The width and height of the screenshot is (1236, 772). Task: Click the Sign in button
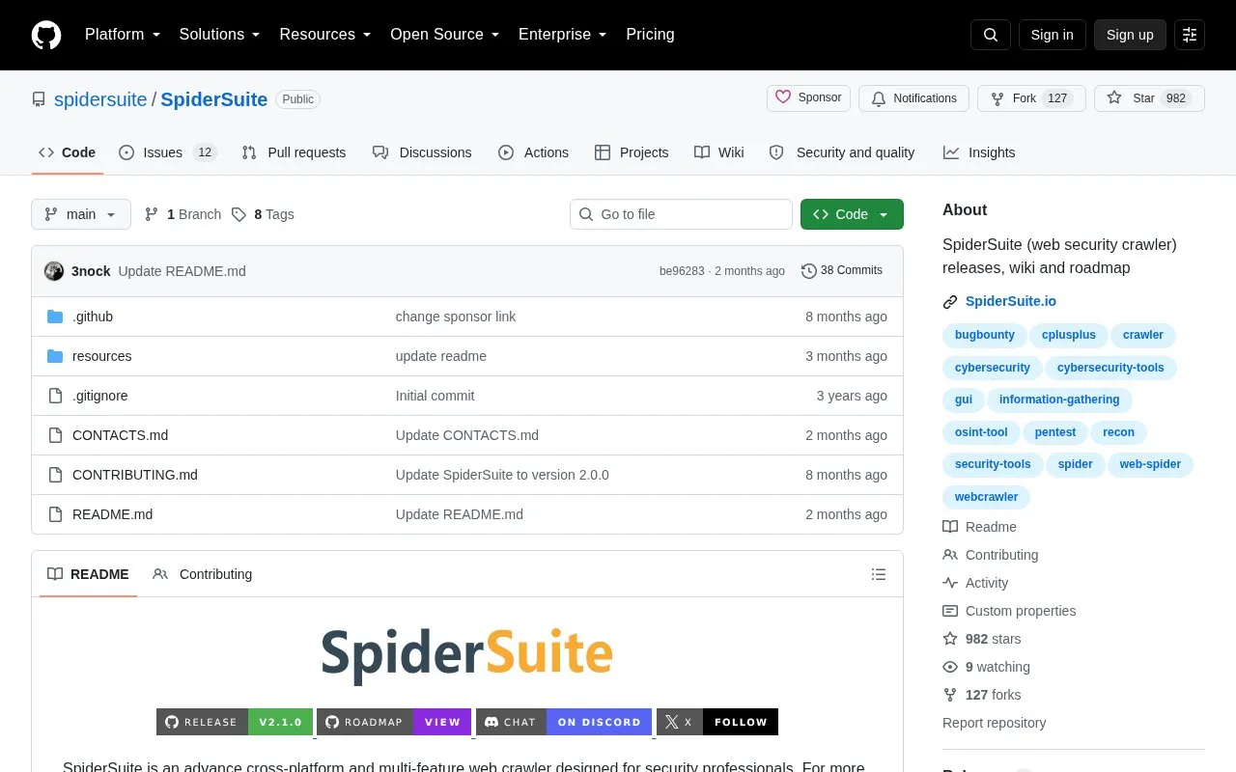pos(1052,35)
